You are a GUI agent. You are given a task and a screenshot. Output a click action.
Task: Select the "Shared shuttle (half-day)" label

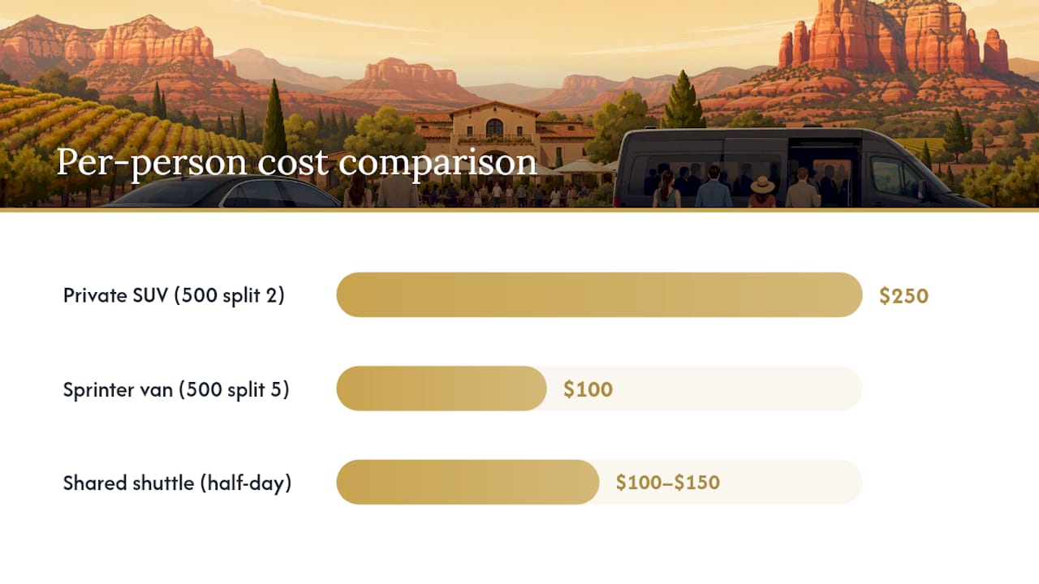tap(177, 483)
